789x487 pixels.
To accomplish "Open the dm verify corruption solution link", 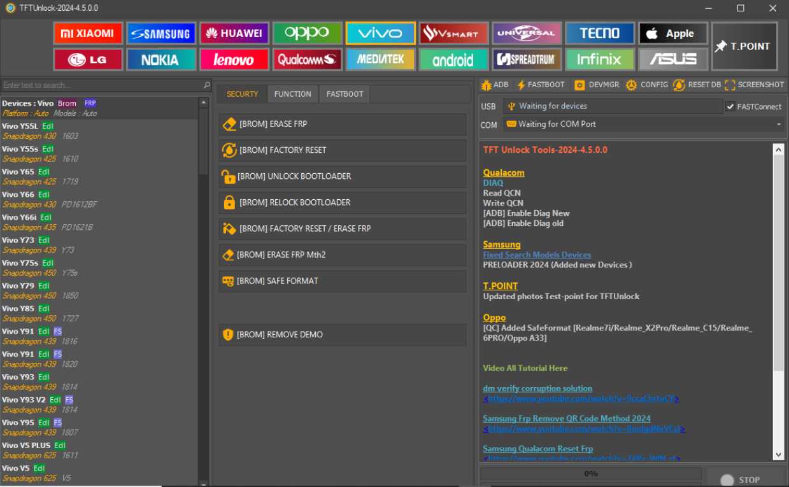I will coord(537,388).
